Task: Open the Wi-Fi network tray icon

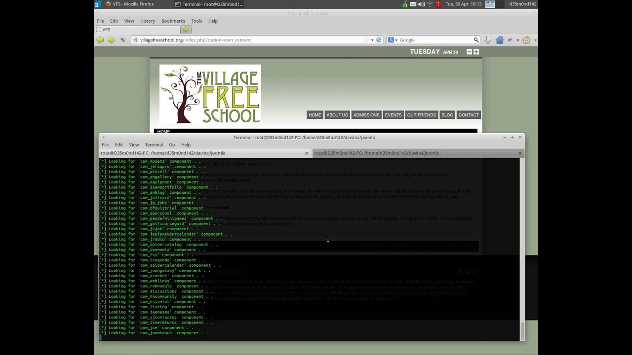Action: [x=430, y=4]
